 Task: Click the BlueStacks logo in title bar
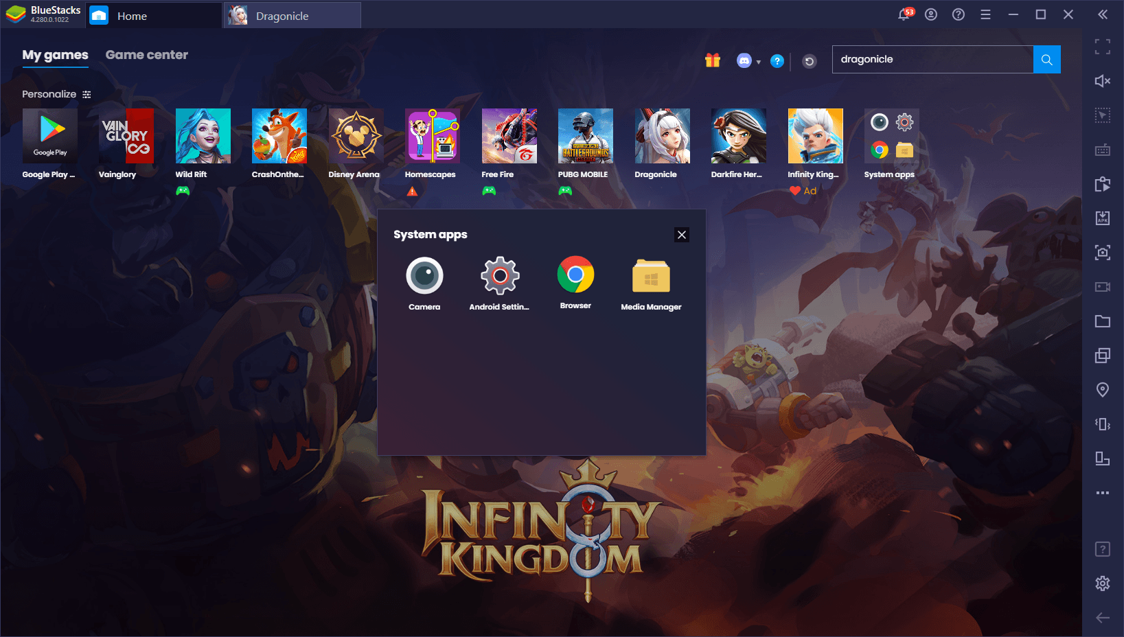pyautogui.click(x=16, y=14)
